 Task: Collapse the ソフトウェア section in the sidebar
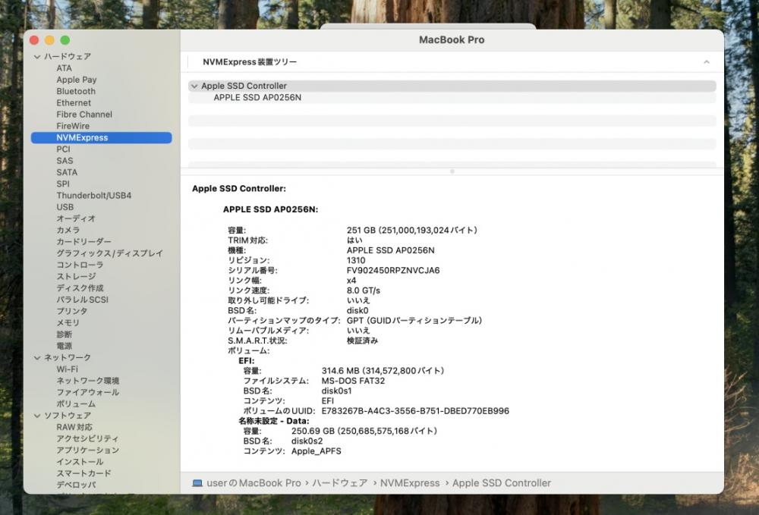pyautogui.click(x=37, y=416)
